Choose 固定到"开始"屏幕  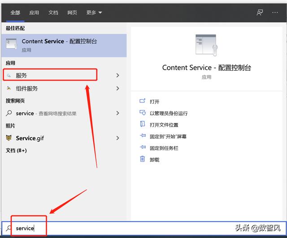(x=168, y=136)
